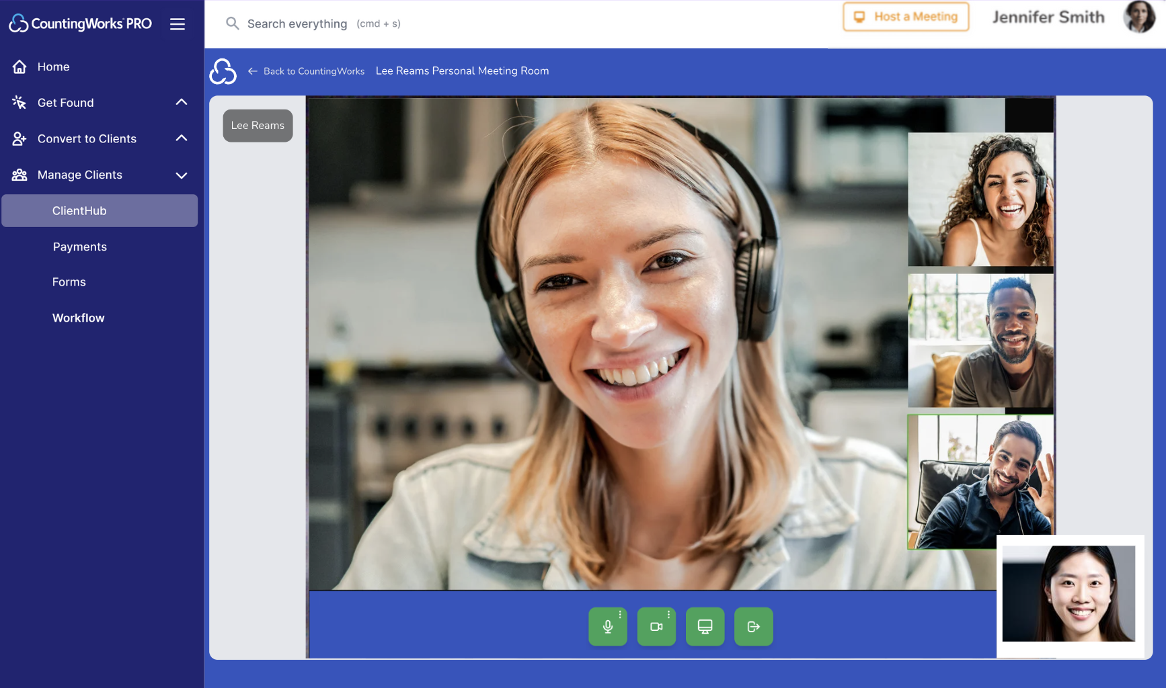Collapse the Manage Clients section chevron
Image resolution: width=1166 pixels, height=688 pixels.
click(x=181, y=175)
